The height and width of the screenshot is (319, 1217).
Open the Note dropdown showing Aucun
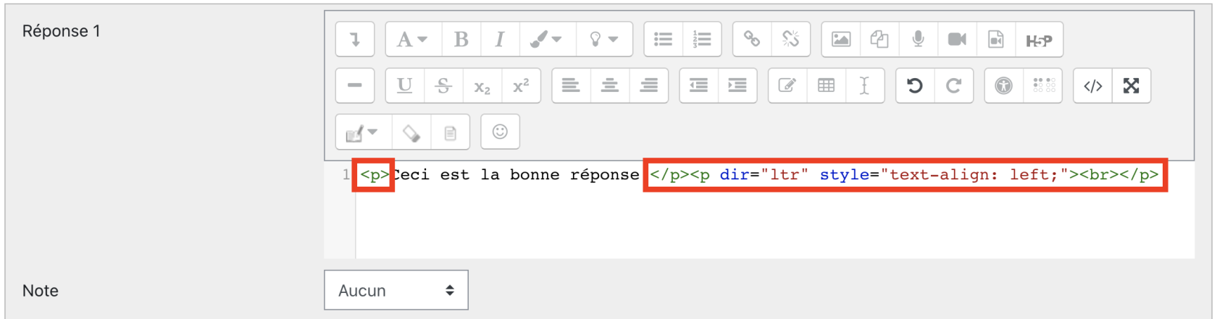[x=396, y=290]
